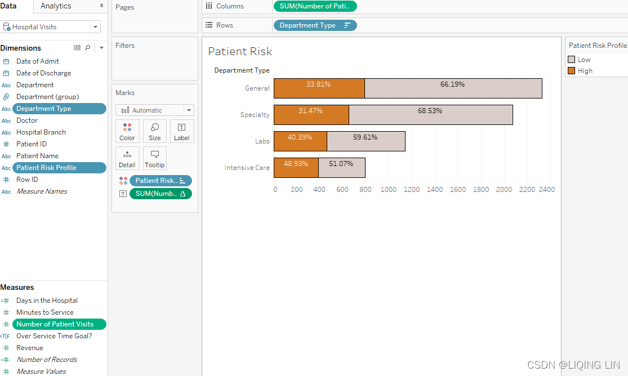
Task: Click the Patient Risk chart title
Action: point(240,52)
